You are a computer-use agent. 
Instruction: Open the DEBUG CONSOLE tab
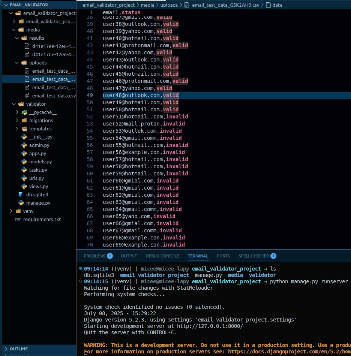(162, 256)
